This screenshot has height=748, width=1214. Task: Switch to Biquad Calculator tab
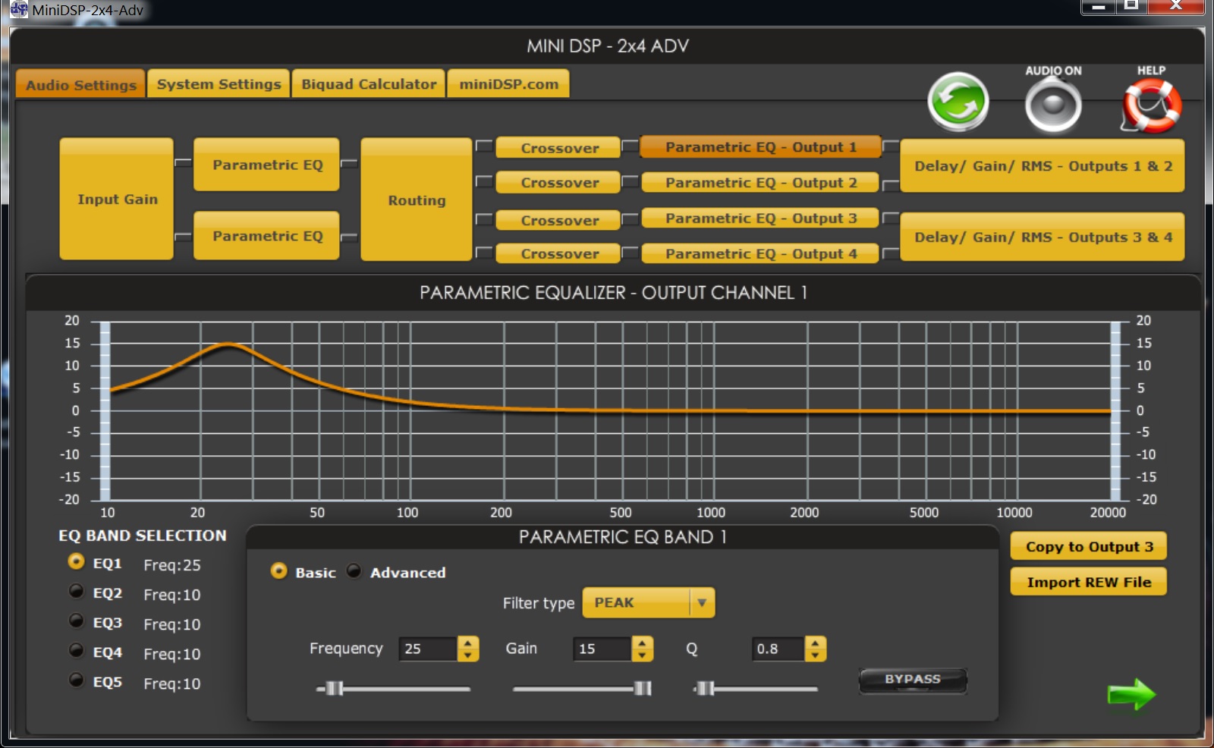tap(369, 83)
